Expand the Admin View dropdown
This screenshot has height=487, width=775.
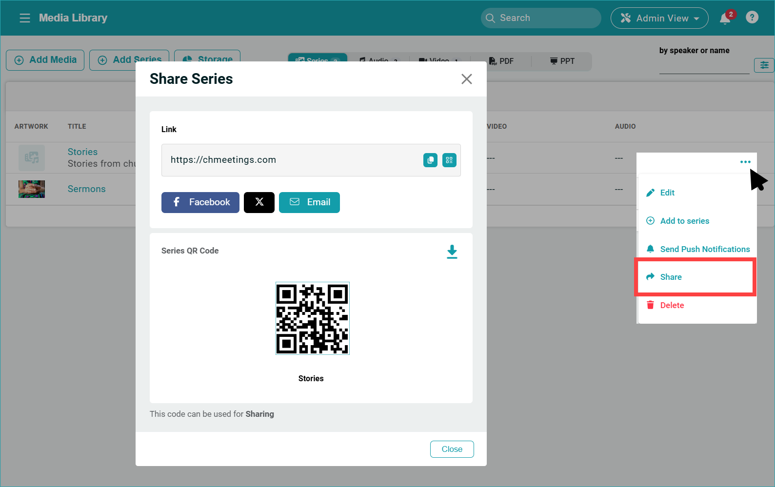[x=659, y=18]
